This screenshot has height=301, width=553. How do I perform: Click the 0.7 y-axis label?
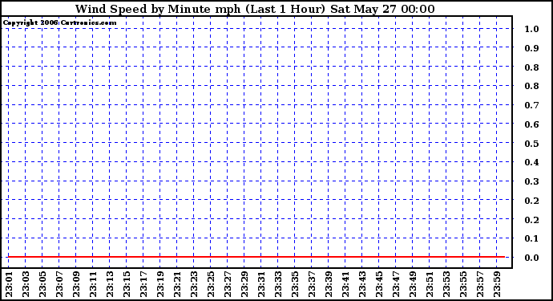coord(531,105)
